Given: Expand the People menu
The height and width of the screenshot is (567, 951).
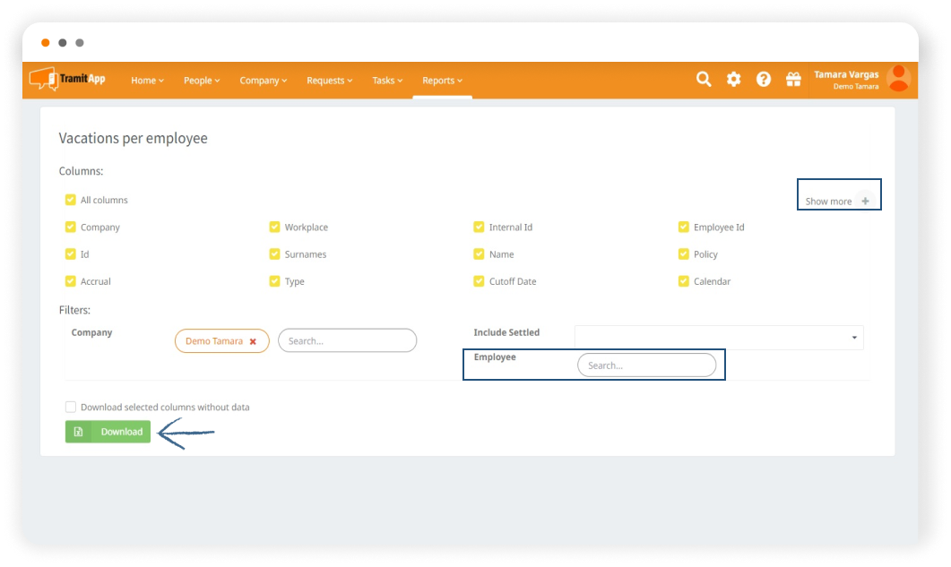Looking at the screenshot, I should point(201,81).
